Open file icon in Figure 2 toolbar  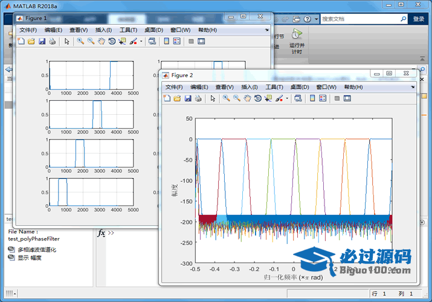click(177, 98)
